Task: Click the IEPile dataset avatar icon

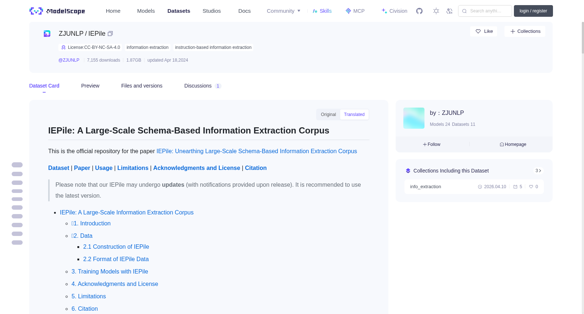Action: (x=47, y=34)
